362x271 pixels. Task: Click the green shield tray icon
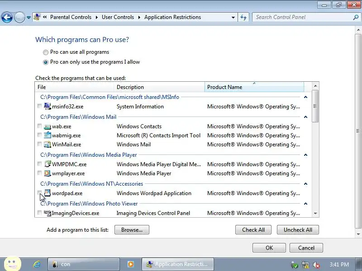[x=295, y=265]
